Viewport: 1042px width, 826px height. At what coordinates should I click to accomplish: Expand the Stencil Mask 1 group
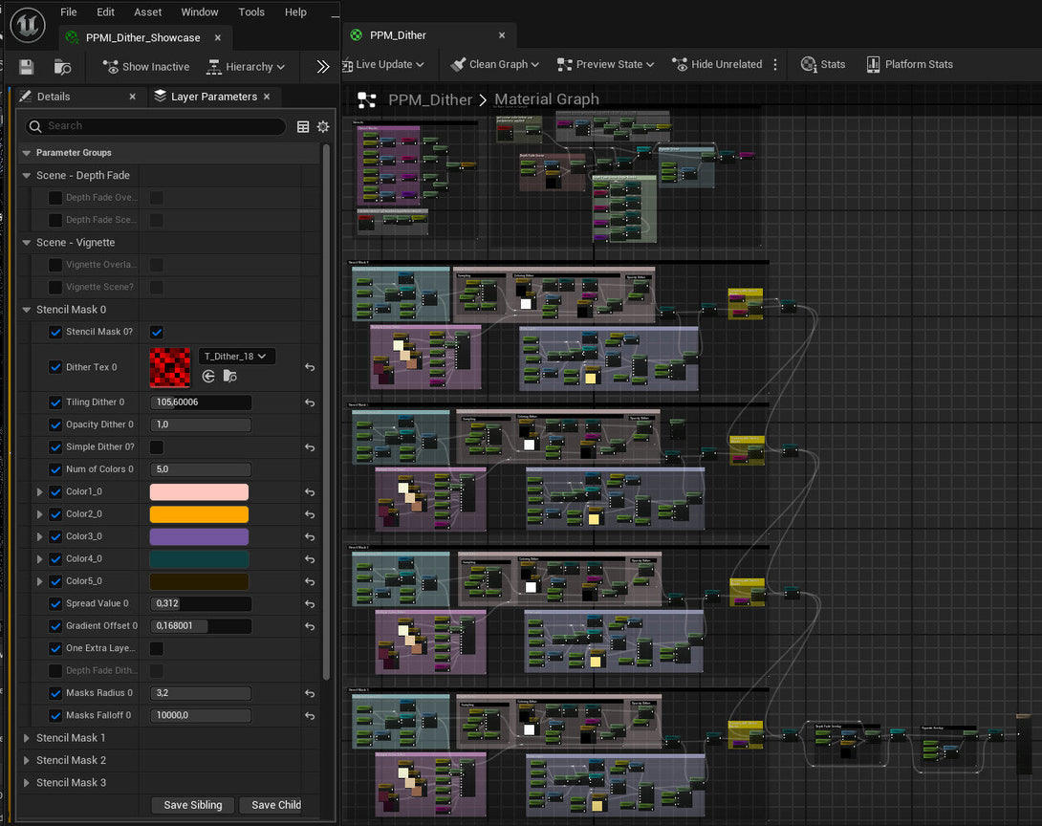coord(27,738)
